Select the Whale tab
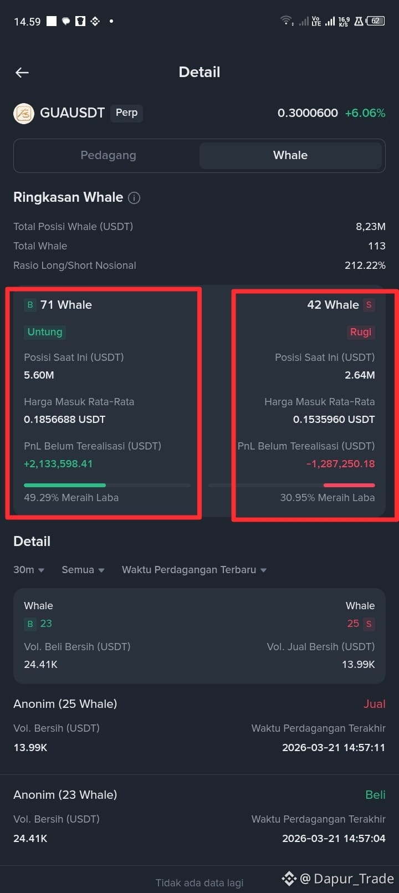Screen dimensions: 399x893 pyautogui.click(x=290, y=155)
